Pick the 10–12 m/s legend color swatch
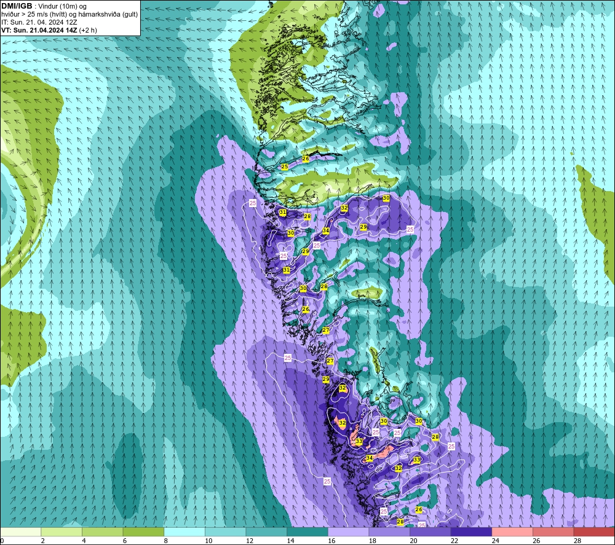 click(226, 531)
